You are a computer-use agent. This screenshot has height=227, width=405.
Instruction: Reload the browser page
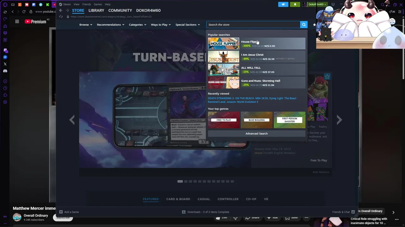(x=24, y=12)
